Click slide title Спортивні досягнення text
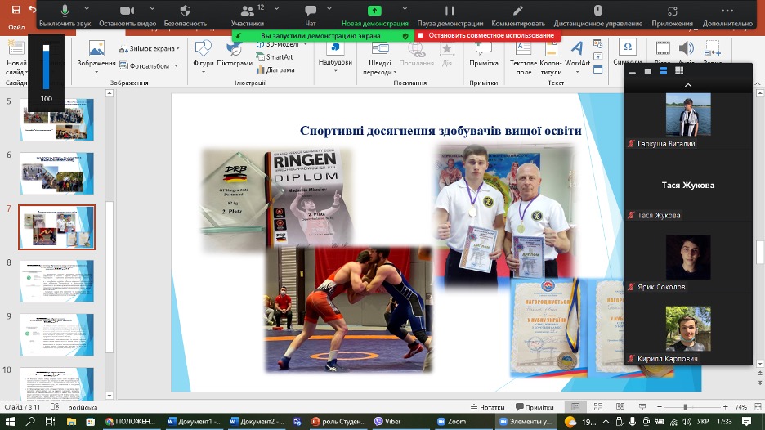Image resolution: width=765 pixels, height=430 pixels. click(x=440, y=131)
